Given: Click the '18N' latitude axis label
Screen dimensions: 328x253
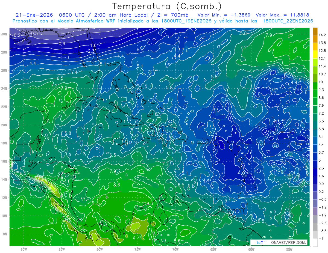Looking at the screenshot, I should coord(4,143).
